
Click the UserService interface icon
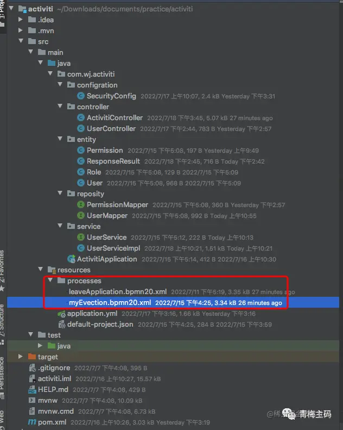81,237
